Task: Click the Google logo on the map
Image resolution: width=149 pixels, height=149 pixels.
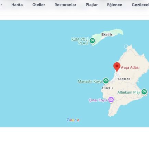Action: [73, 120]
